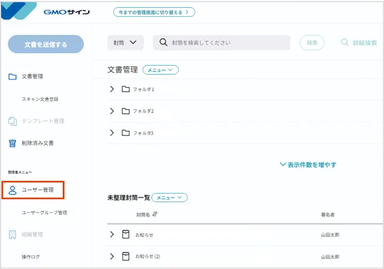The width and height of the screenshot is (384, 269).
Task: Open 削除済み文書 in sidebar
Action: (x=37, y=143)
